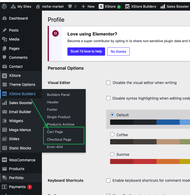
Task: Click the No thanks button
Action: [x=119, y=51]
